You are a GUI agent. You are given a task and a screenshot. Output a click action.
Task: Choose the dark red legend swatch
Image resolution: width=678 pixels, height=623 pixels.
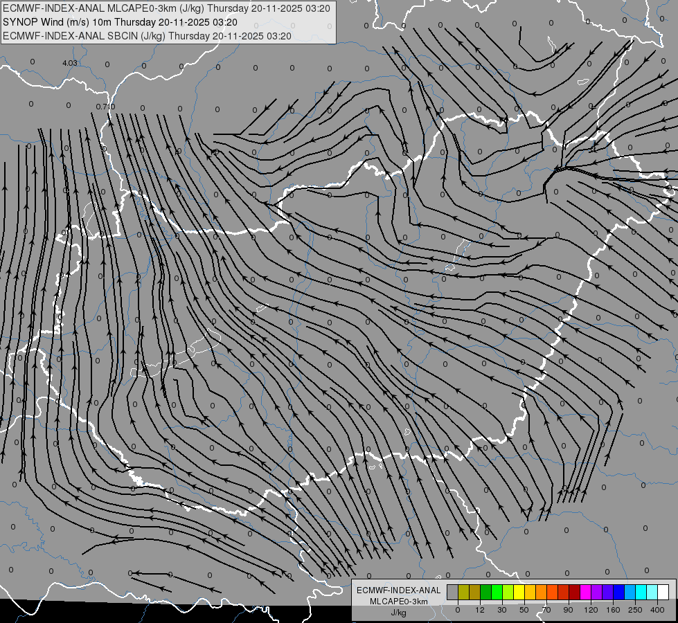(x=575, y=592)
